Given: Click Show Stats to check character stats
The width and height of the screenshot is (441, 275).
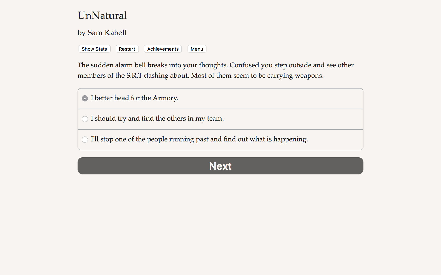Looking at the screenshot, I should click(94, 49).
